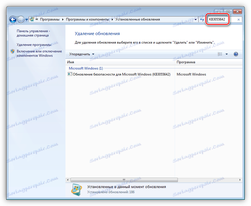Minimize the window
251x206 pixels.
tap(219, 12)
